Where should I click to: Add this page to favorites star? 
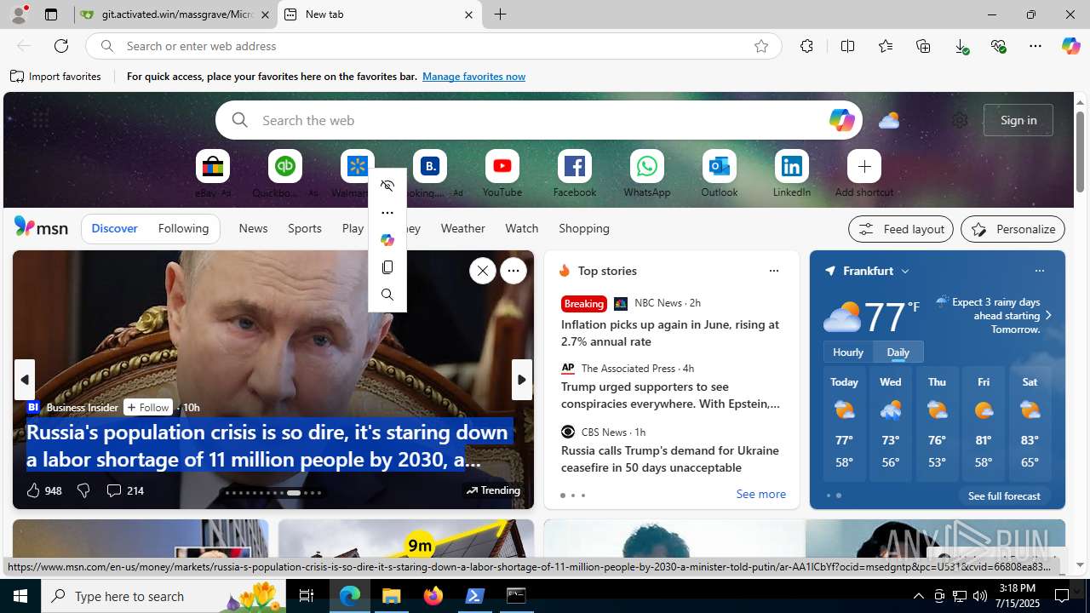(x=761, y=46)
